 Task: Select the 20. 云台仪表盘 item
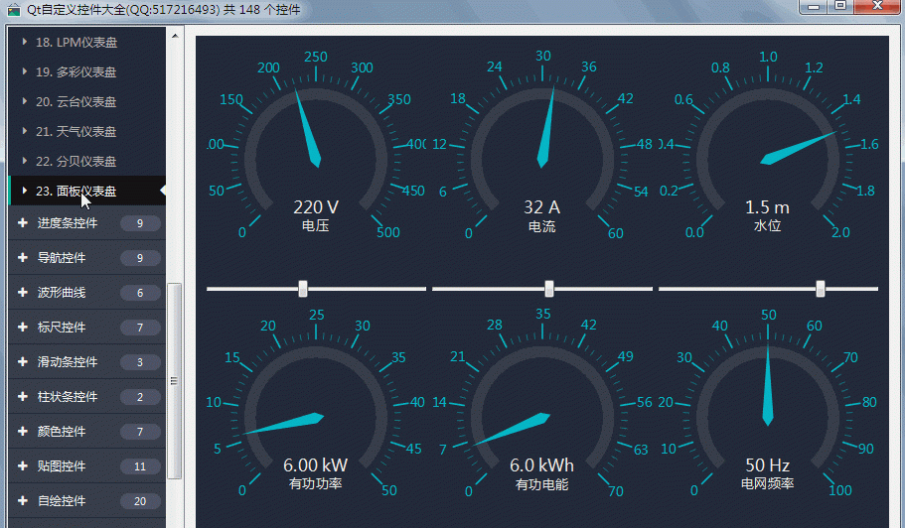(x=87, y=101)
